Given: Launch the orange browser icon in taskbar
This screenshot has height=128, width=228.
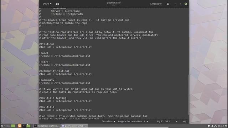Looking at the screenshot, I should pos(20,126).
